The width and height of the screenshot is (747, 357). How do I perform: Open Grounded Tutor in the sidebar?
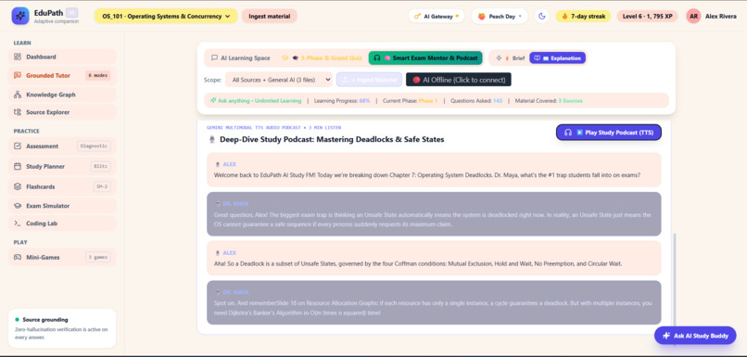(x=62, y=75)
